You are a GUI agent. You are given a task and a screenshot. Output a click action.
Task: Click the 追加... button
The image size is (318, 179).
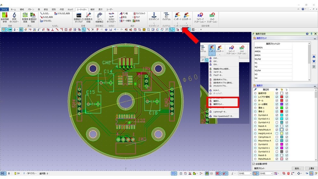pyautogui.click(x=296, y=169)
